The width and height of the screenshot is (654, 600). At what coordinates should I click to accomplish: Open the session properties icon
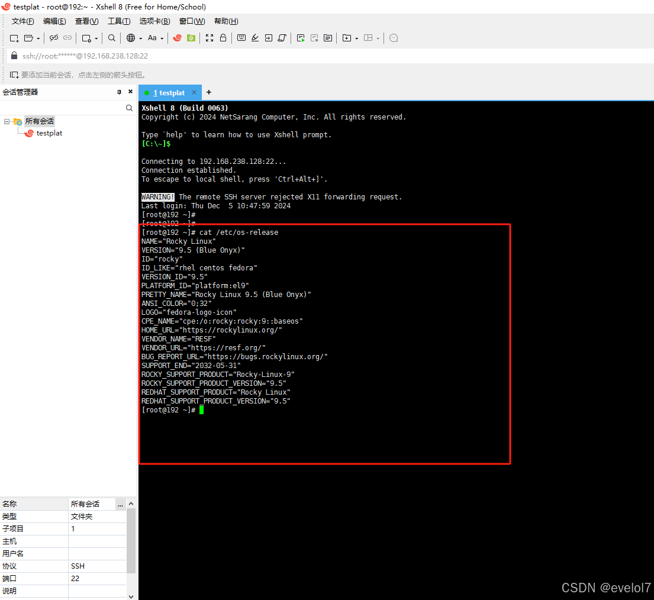point(86,38)
